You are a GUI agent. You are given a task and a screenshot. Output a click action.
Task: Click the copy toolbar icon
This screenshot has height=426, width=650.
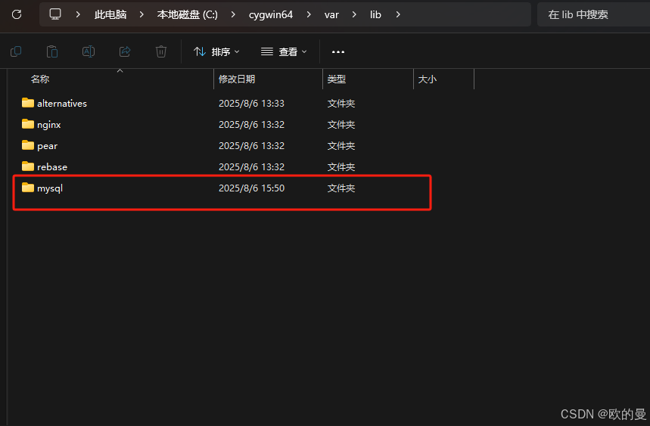tap(16, 51)
